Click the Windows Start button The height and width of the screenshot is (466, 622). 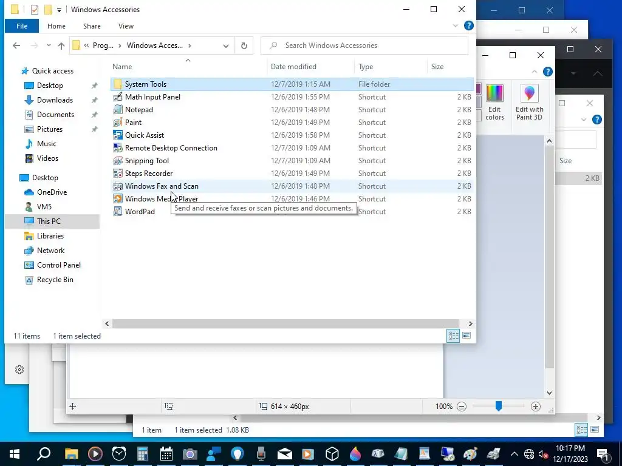click(x=15, y=454)
